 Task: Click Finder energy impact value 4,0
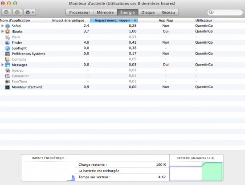point(86,42)
